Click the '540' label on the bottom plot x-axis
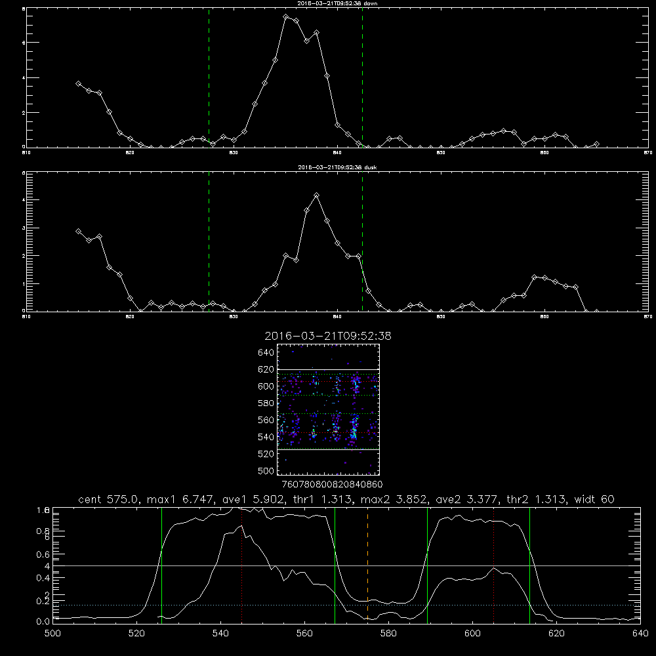Image resolution: width=656 pixels, height=656 pixels. (x=220, y=634)
